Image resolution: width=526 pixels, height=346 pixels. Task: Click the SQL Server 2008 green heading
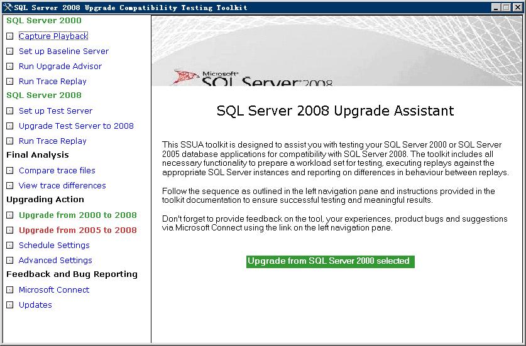44,95
